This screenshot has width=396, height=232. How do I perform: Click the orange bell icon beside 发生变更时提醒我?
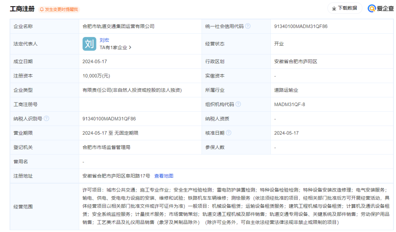(41, 8)
